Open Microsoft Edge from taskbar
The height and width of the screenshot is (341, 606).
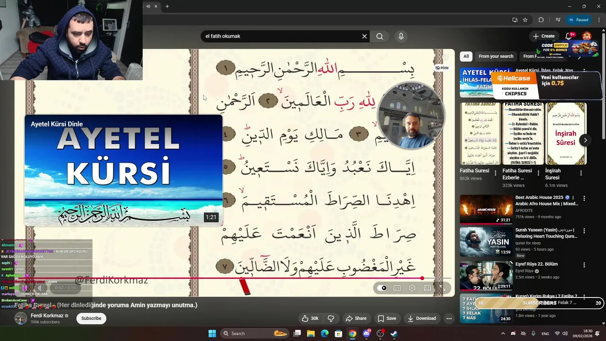coord(325,333)
